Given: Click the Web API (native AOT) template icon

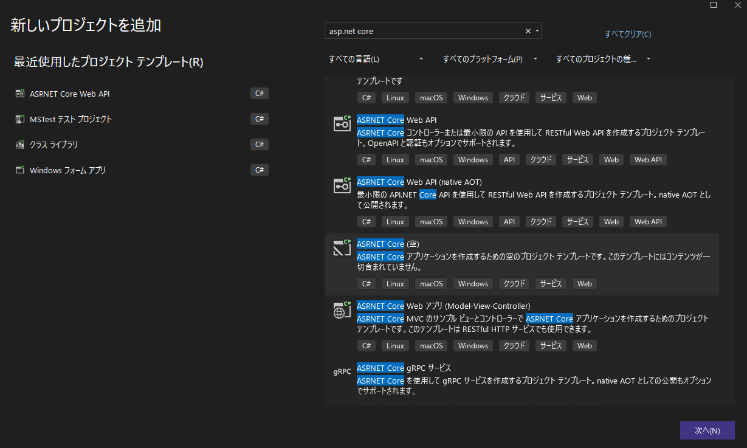Looking at the screenshot, I should pos(342,185).
